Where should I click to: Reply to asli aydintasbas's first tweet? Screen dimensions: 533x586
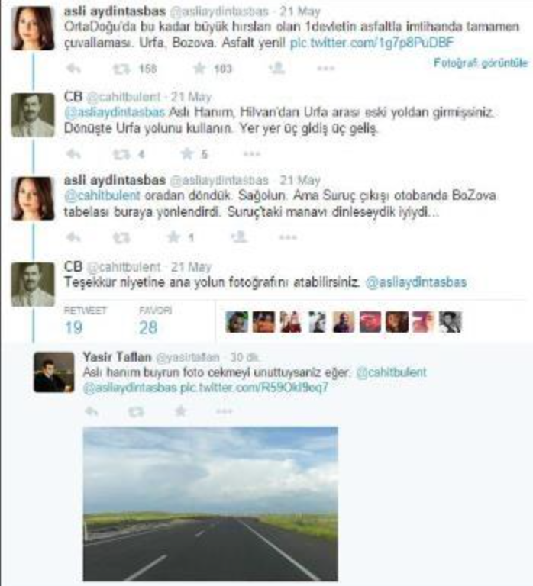coord(73,69)
